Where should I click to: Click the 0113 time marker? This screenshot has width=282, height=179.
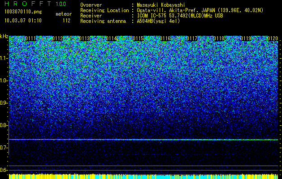pyautogui.click(x=84, y=38)
